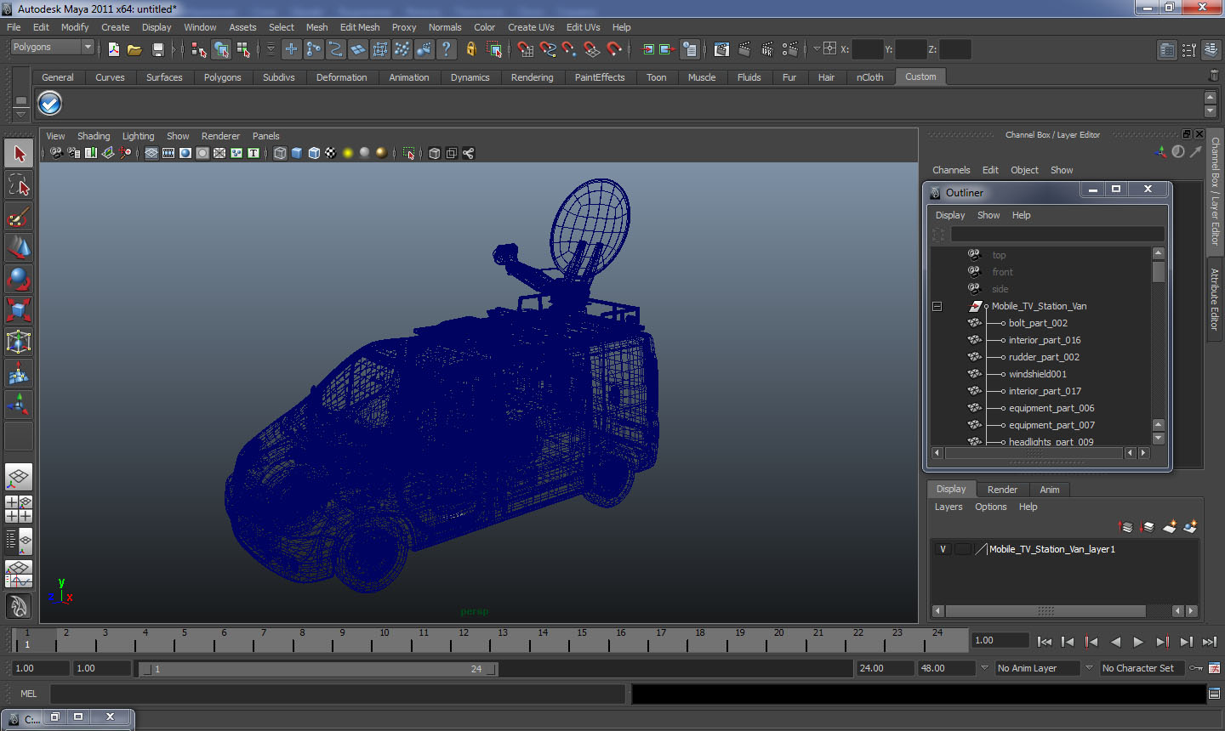Click the current frame field showing 1.00
Screen dimensions: 1225x731
(x=1000, y=641)
